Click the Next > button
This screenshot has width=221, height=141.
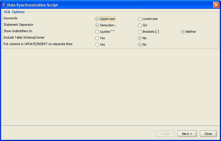click(x=187, y=134)
